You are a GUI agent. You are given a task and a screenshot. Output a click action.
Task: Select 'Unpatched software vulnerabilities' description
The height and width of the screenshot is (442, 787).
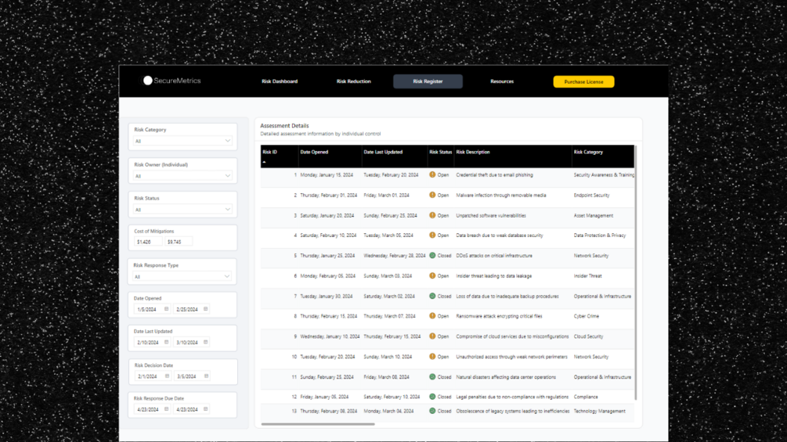pos(491,216)
